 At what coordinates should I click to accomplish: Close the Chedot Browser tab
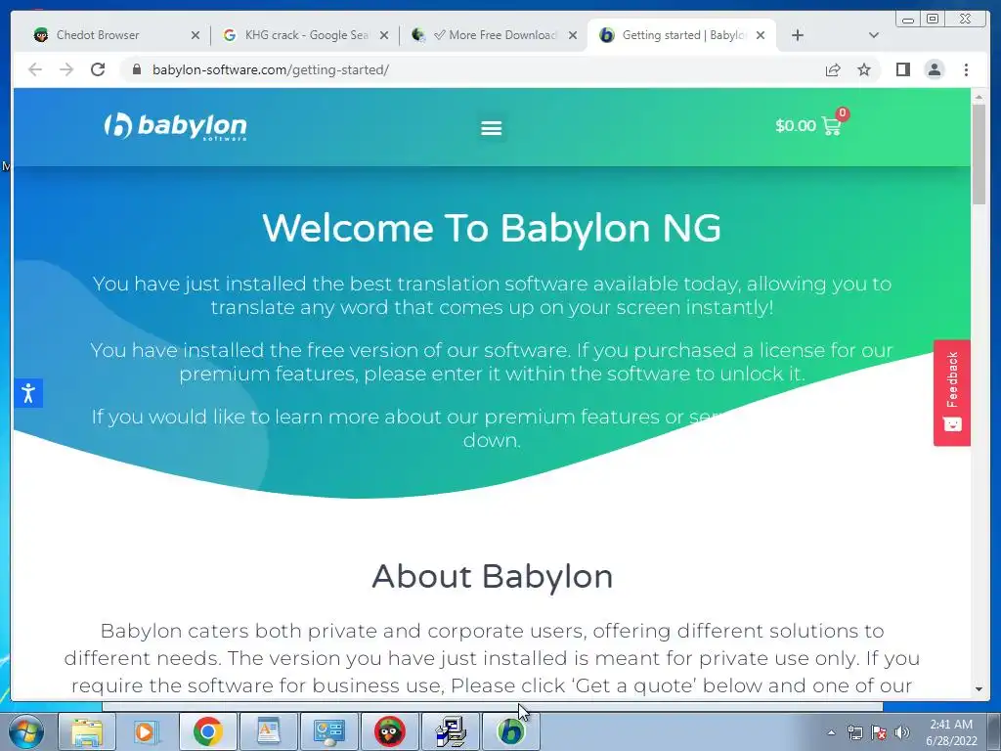[196, 35]
